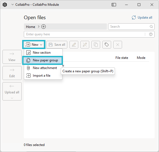
Task: Minimize the CollabPro window
Action: 126,5
